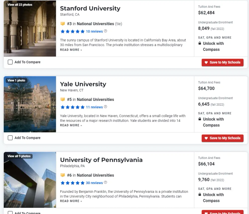Click the lock icon in Penn's card
249x214 pixels.
click(200, 195)
